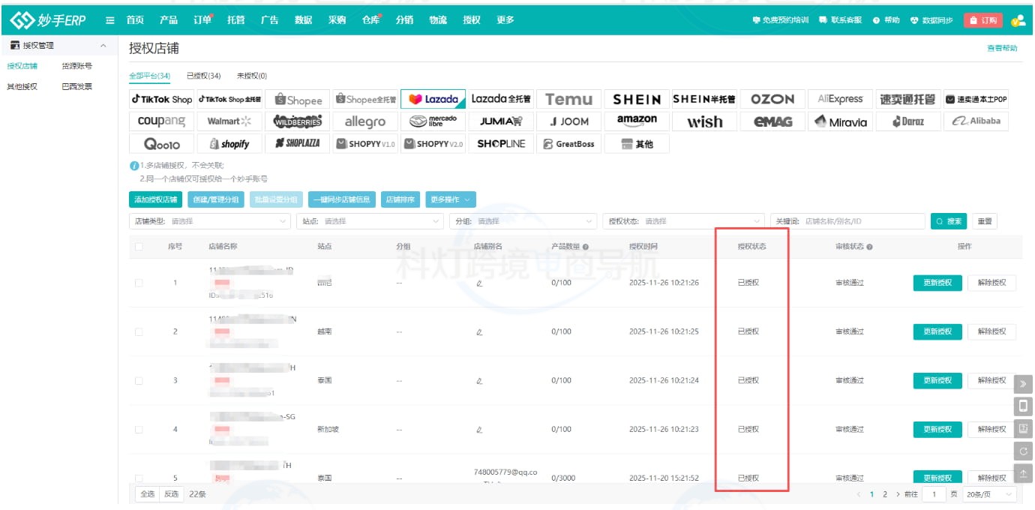Open the 店铺类型 dropdown filter

coord(210,221)
